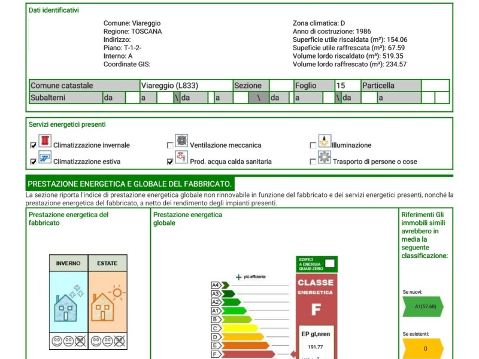The width and height of the screenshot is (479, 359).
Task: Tick the Illuminazione checkbox
Action: (x=313, y=145)
